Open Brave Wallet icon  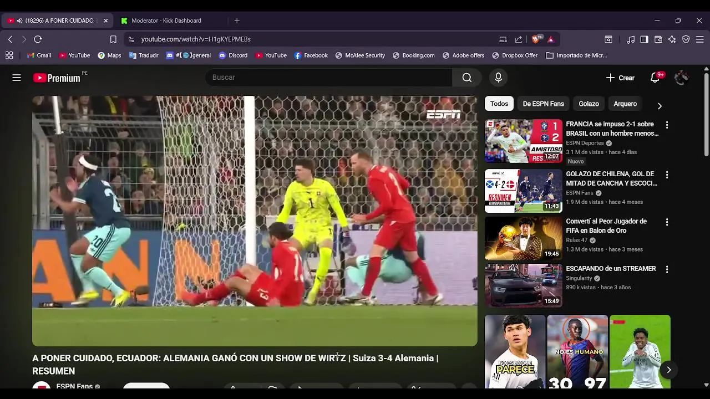(658, 39)
